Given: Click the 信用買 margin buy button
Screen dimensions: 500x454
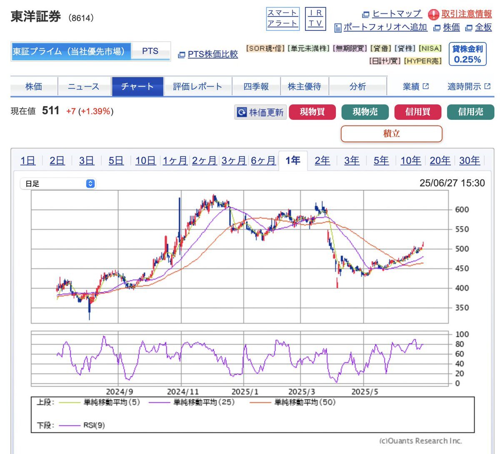Looking at the screenshot, I should coord(418,112).
